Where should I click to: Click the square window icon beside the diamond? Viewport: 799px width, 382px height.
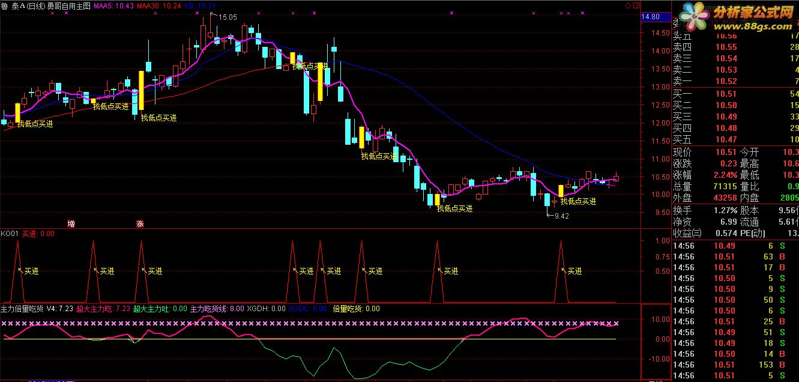(638, 5)
